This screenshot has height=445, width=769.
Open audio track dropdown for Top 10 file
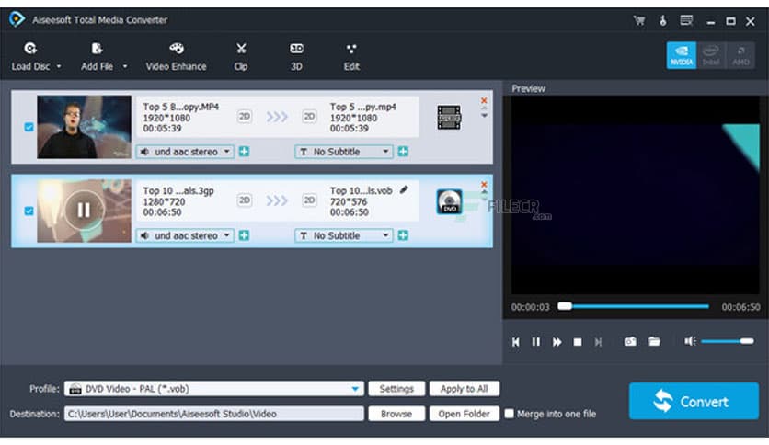click(185, 235)
